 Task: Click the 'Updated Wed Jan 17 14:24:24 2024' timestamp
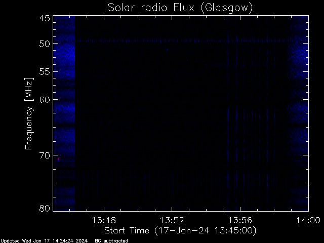44,241
